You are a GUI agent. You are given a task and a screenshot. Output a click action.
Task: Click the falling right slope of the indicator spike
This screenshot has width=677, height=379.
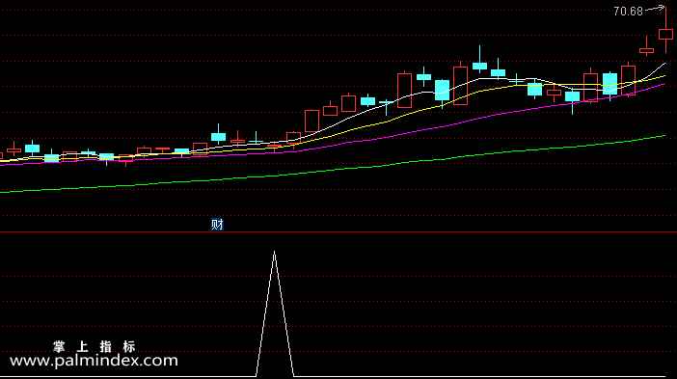click(284, 313)
